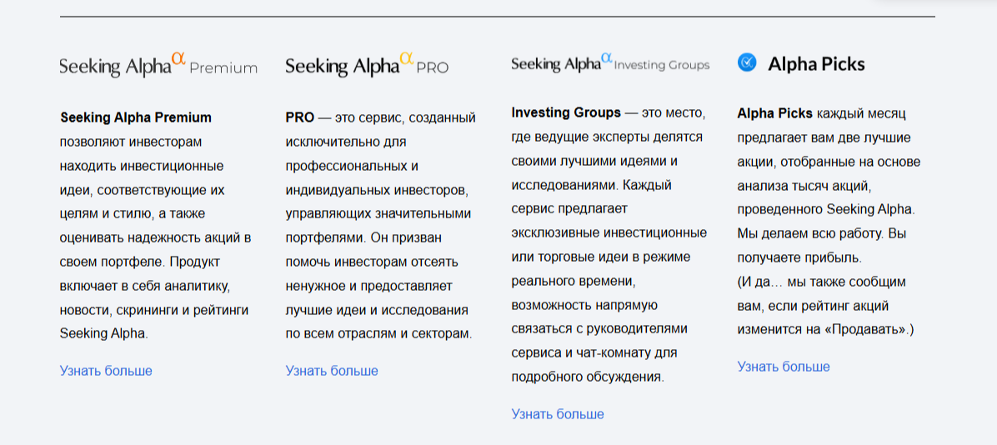997x445 pixels.
Task: Open 'Узнать больше' under PRO description
Action: (332, 371)
